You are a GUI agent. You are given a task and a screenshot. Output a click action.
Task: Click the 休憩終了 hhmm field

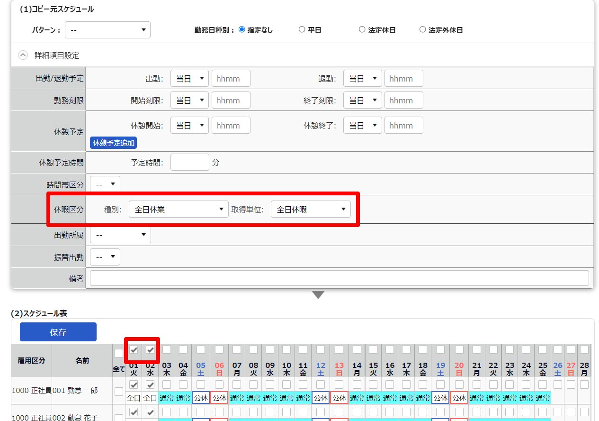pos(404,126)
